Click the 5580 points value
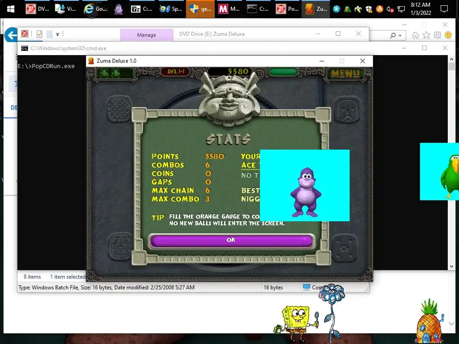 tap(215, 156)
